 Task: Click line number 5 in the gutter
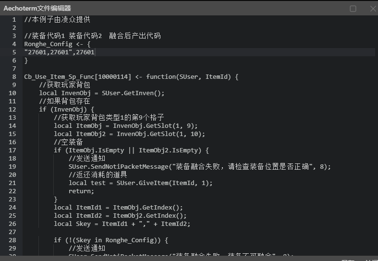[14, 52]
